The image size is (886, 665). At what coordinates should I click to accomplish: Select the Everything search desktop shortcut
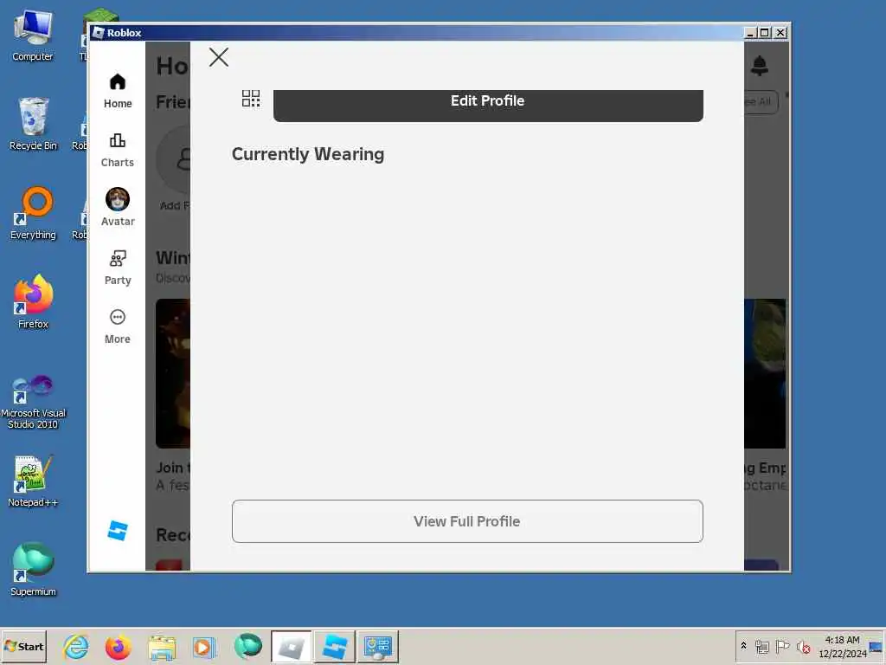(x=33, y=214)
